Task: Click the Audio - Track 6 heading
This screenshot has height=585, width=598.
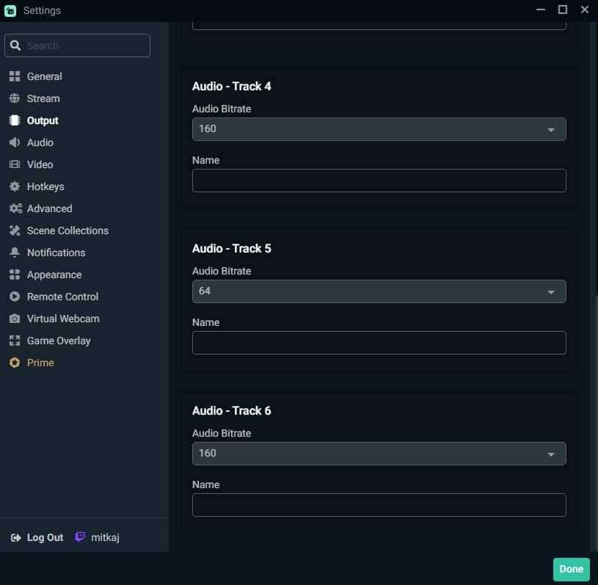Action: (x=232, y=410)
